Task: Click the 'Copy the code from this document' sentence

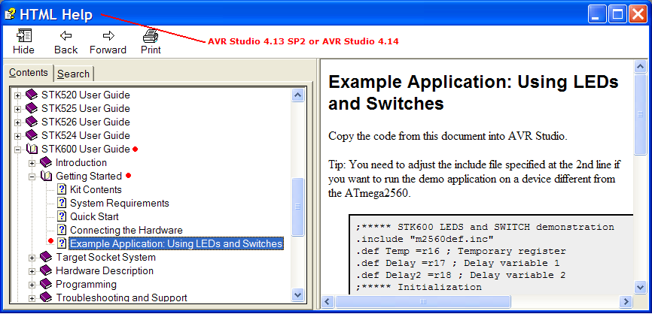Action: pos(448,136)
